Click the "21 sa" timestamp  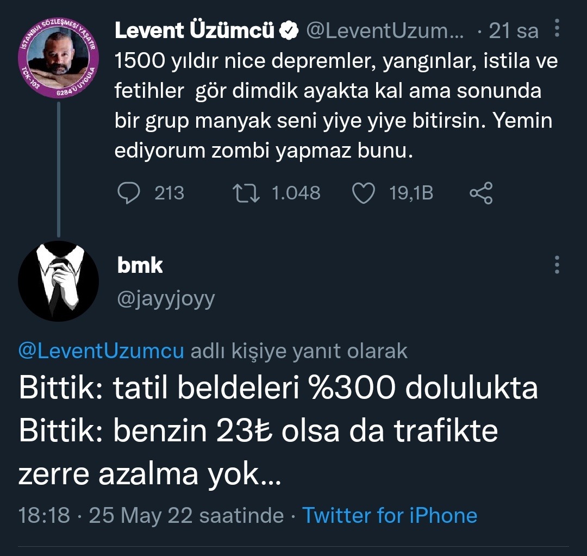(x=513, y=32)
